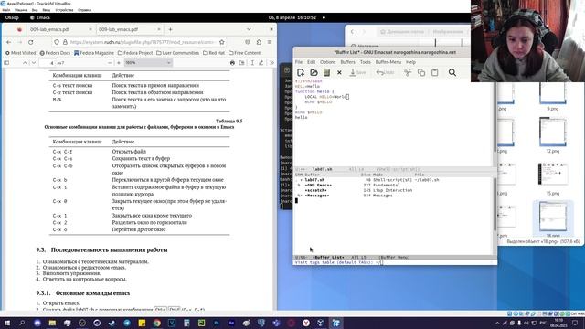This screenshot has width=585, height=329.
Task: Switch to first 009-lab_emacs.pdf Firefox tab
Action: point(50,29)
